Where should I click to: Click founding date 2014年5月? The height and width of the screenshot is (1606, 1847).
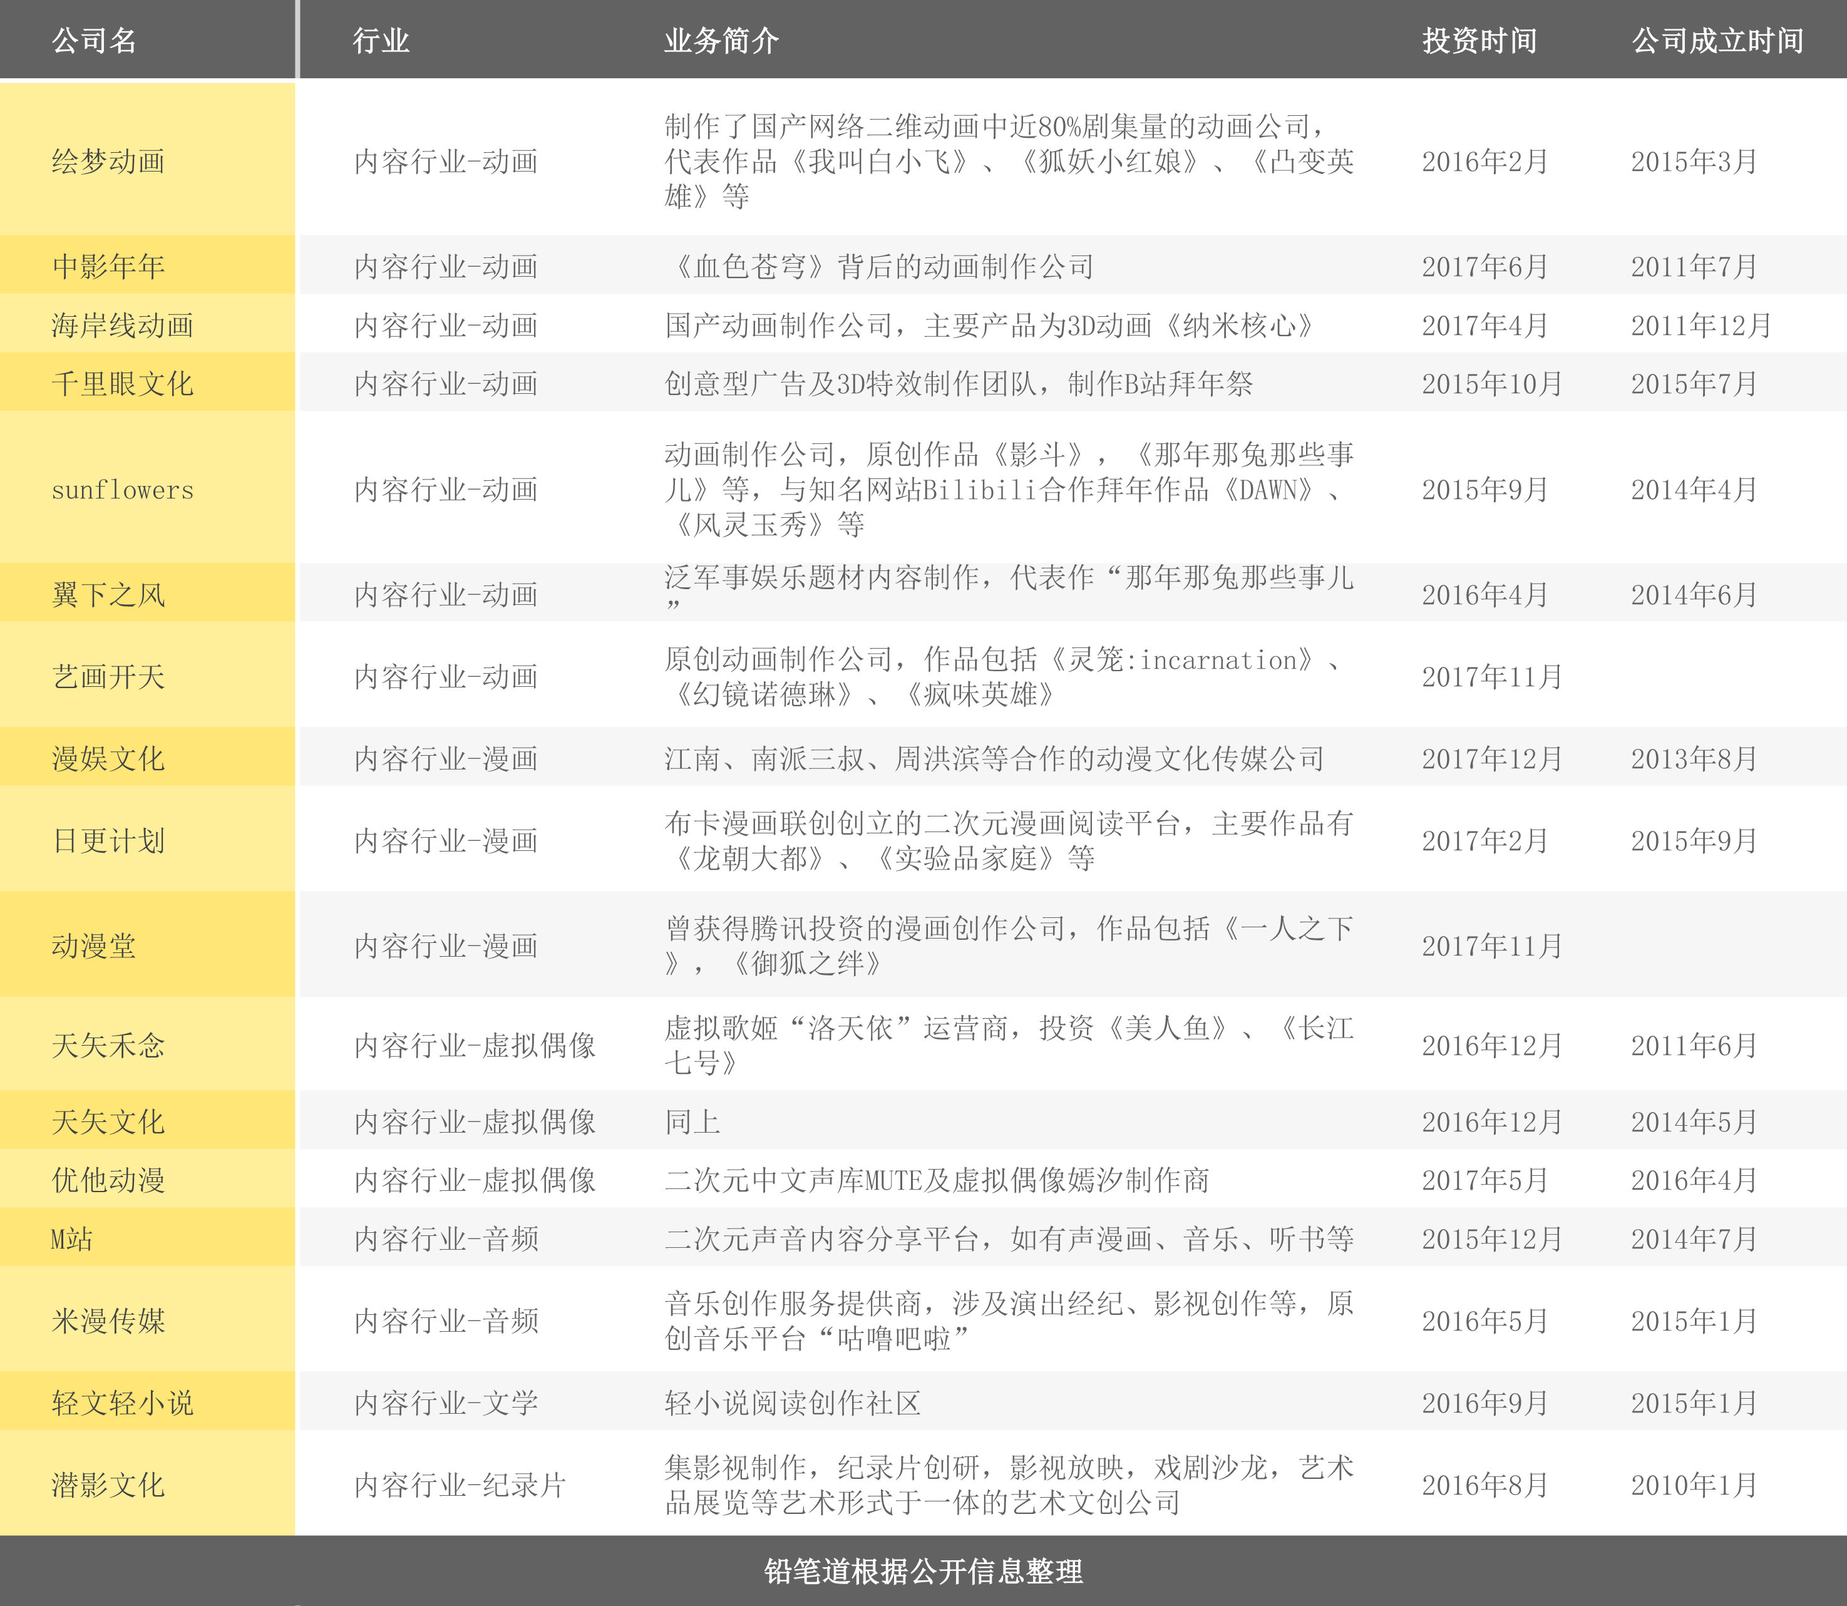click(x=1694, y=1121)
